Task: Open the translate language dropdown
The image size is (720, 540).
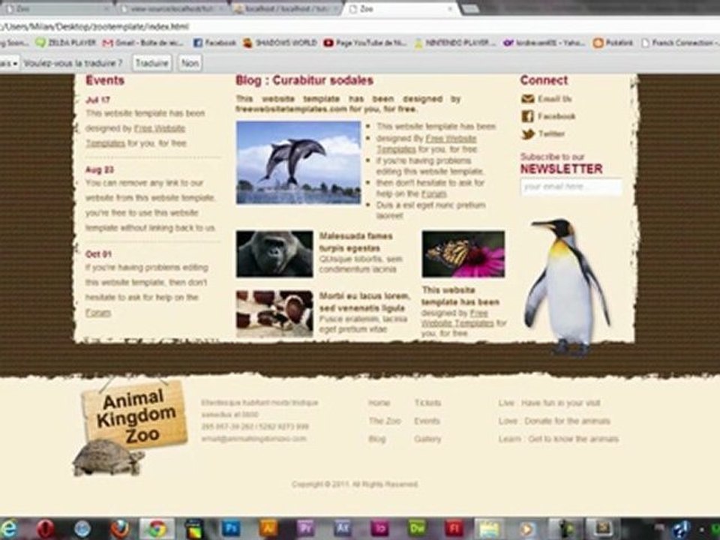Action: [9, 63]
